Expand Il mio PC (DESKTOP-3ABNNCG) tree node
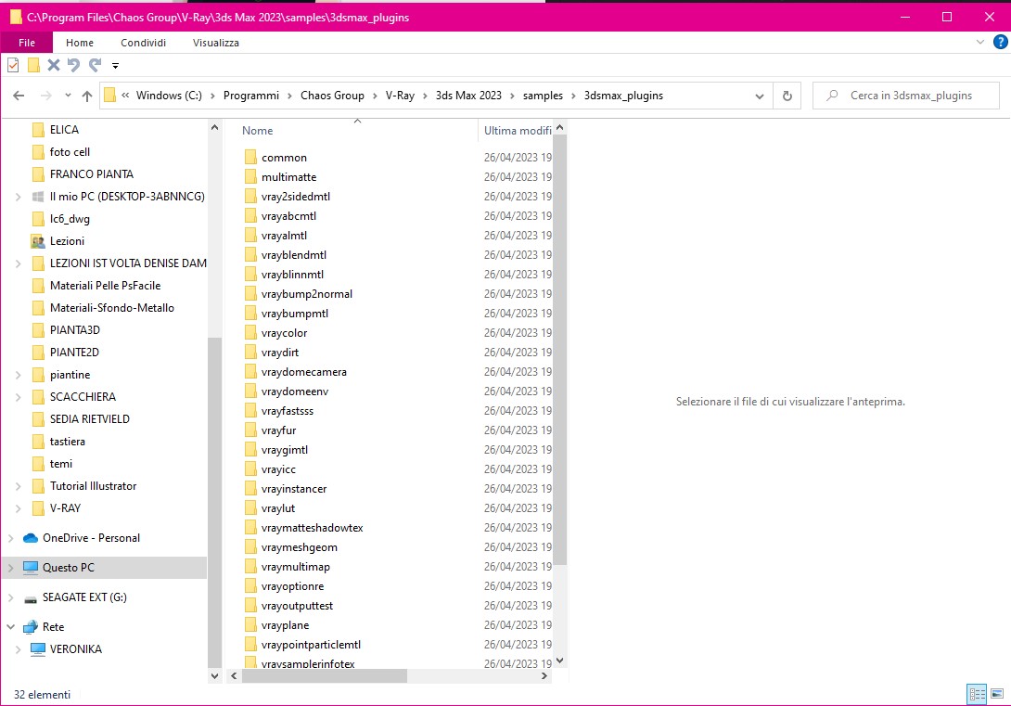The image size is (1011, 706). pyautogui.click(x=18, y=197)
